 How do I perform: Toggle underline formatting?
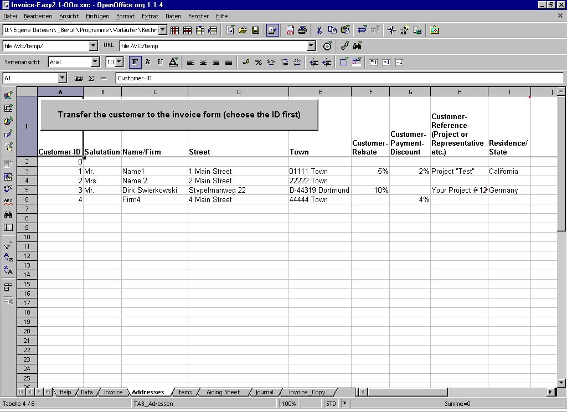(161, 63)
